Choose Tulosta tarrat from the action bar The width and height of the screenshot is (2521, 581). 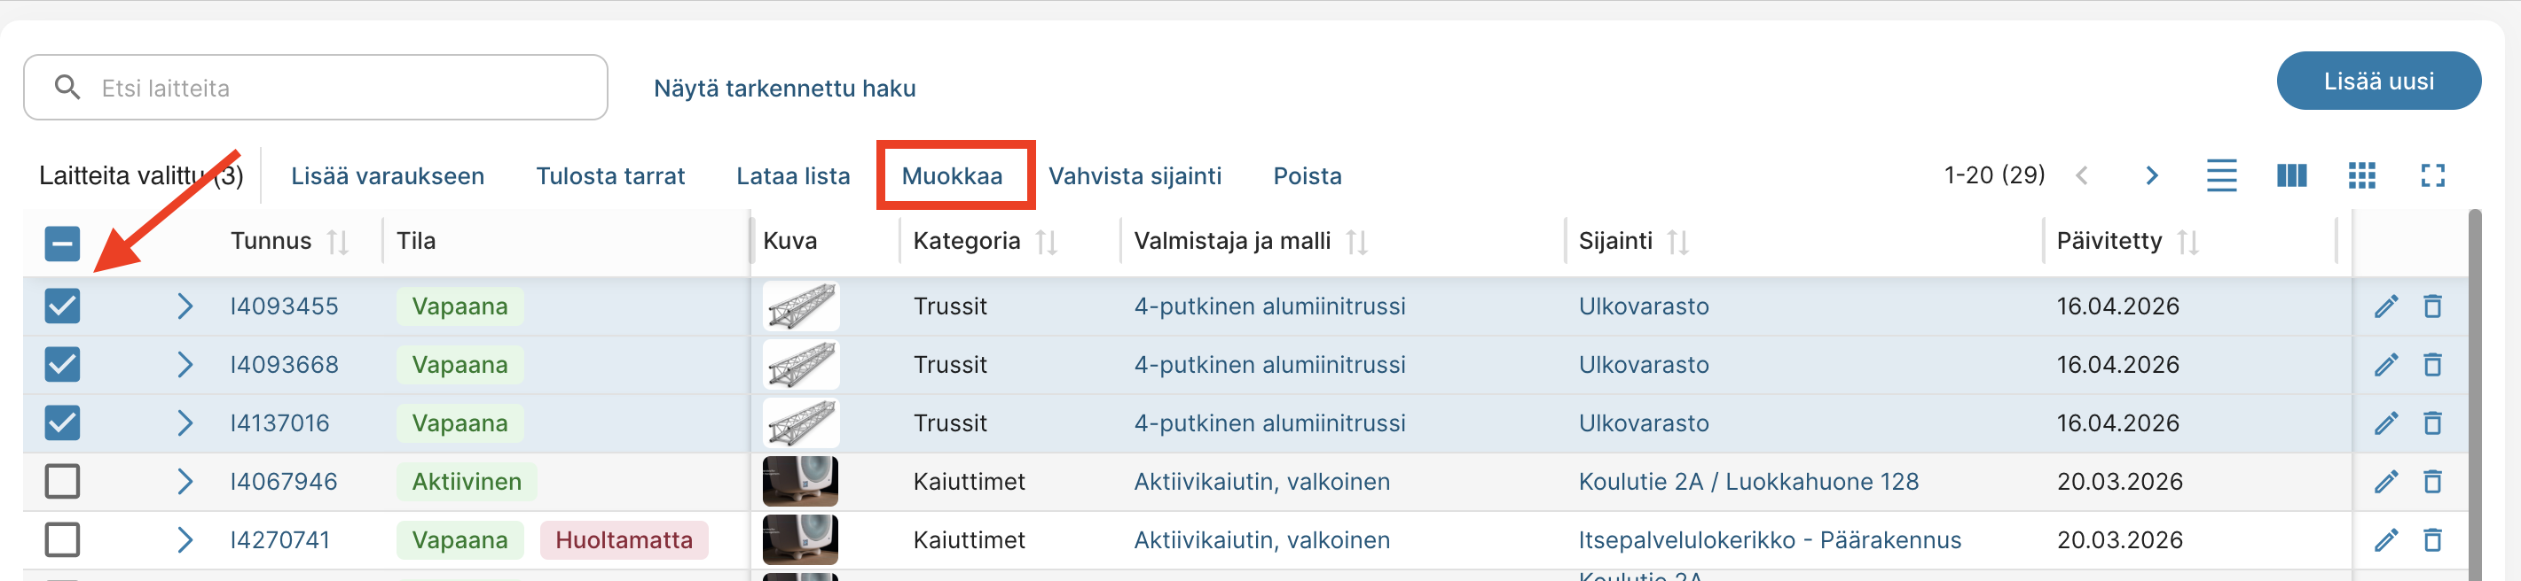(610, 175)
